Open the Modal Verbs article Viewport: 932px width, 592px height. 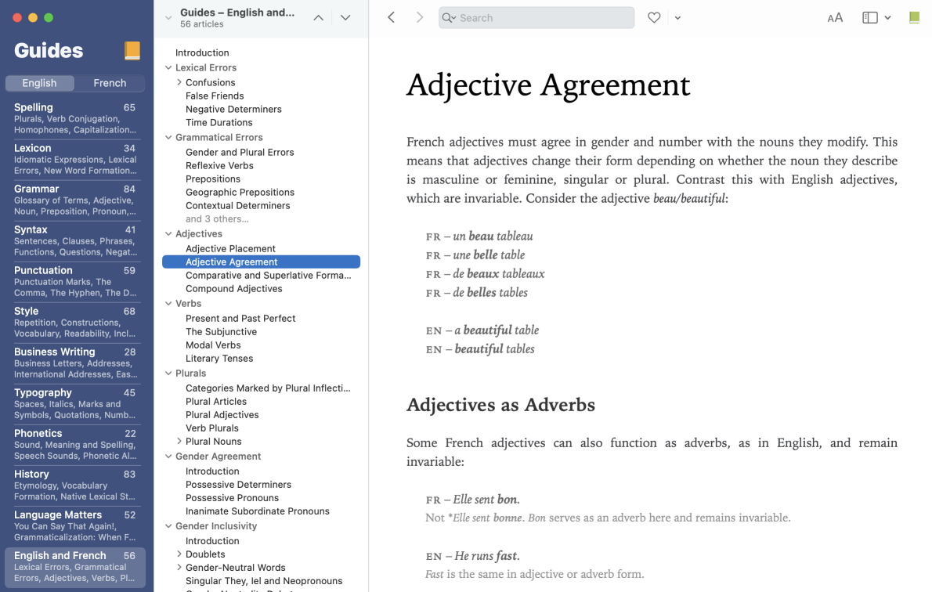point(213,345)
